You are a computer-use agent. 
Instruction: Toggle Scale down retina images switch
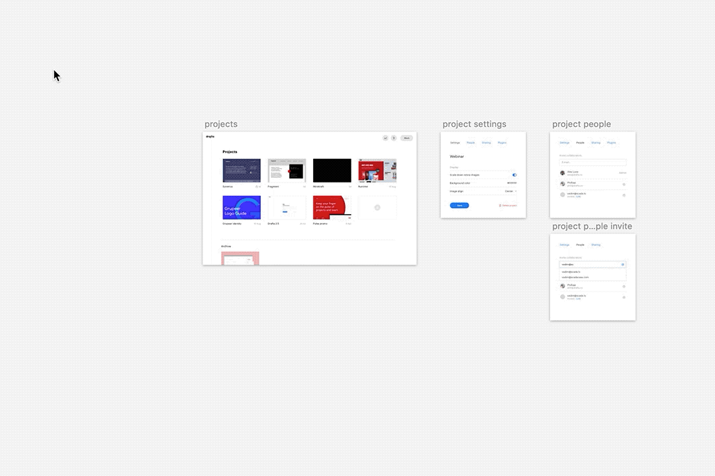[x=514, y=175]
